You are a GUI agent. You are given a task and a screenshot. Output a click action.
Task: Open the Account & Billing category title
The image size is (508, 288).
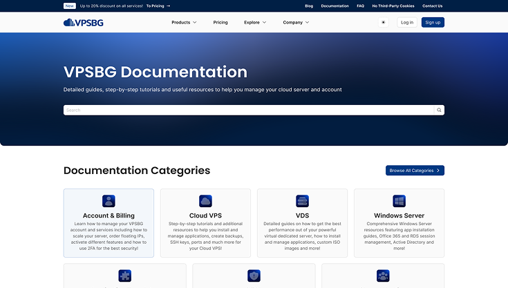[109, 215]
